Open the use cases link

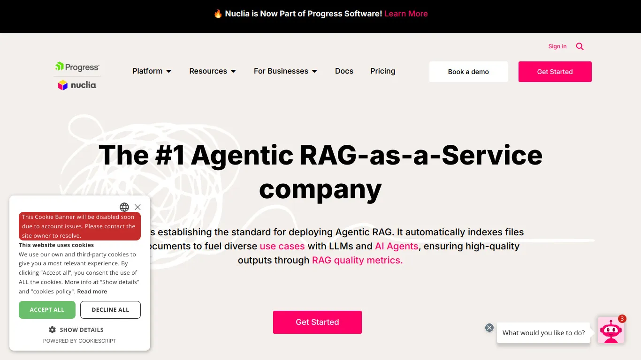pos(282,246)
